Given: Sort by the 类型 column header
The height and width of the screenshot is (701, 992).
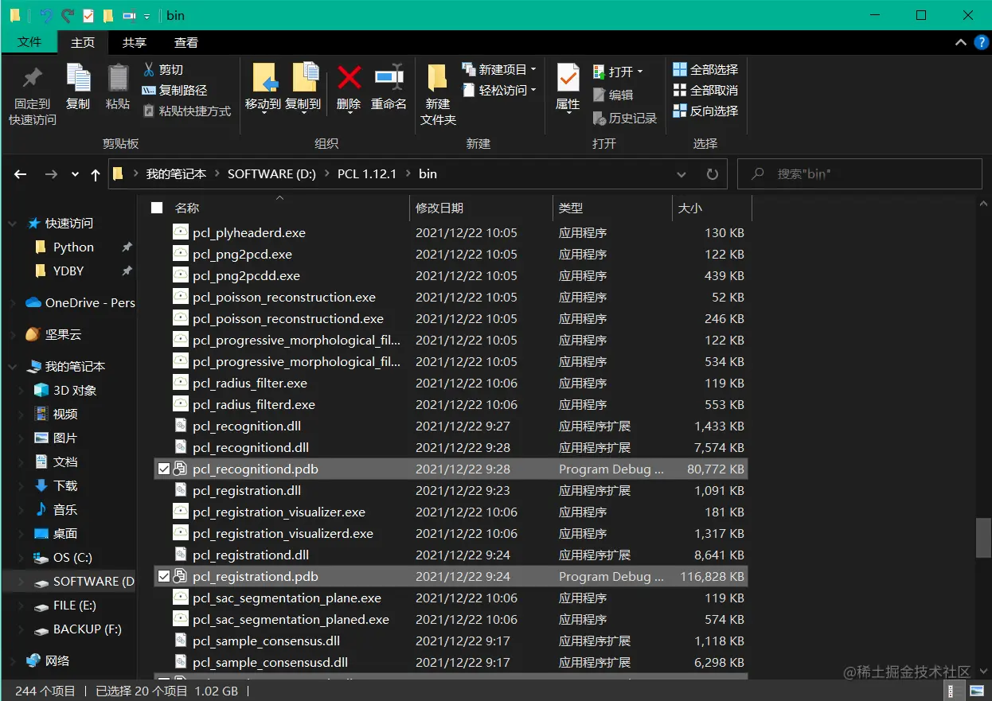Looking at the screenshot, I should point(612,208).
